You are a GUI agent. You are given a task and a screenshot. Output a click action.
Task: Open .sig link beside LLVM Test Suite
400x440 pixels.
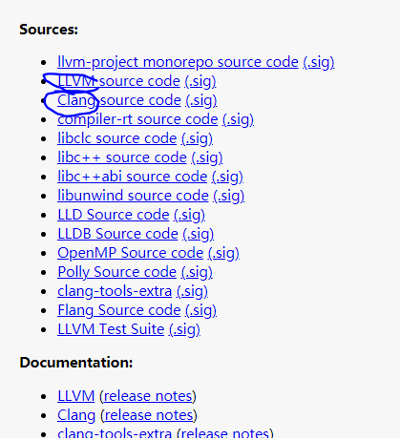(184, 329)
